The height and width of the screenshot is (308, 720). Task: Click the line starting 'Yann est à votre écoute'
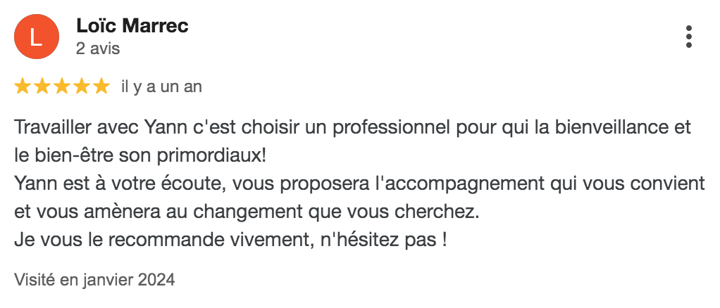tap(359, 184)
